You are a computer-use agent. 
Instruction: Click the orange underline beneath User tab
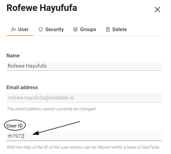point(20,36)
